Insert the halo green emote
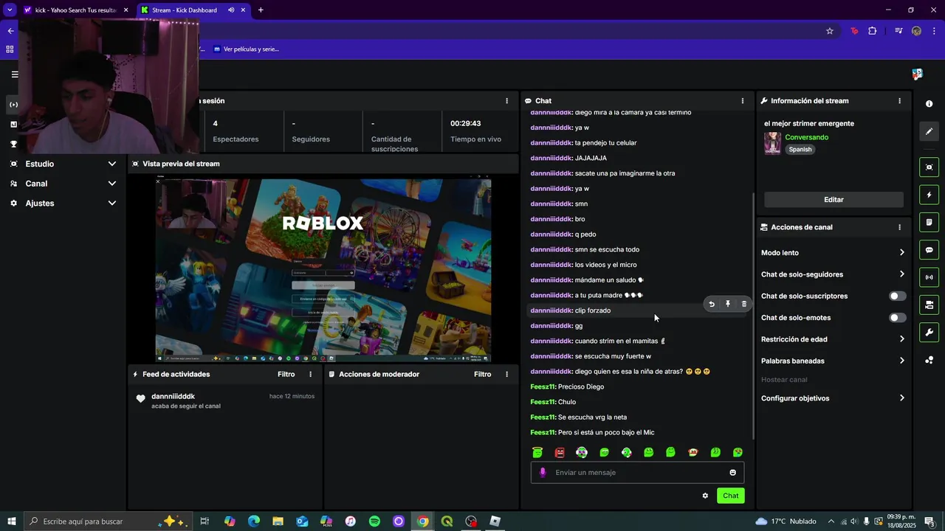Screen dimensions: 945x531 537,453
